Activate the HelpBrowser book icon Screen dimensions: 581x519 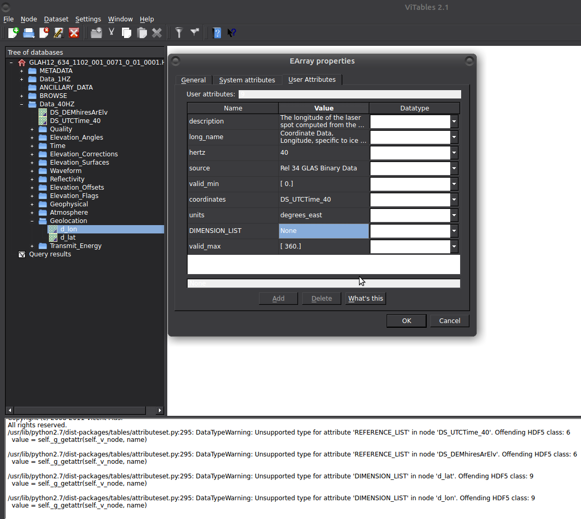coord(217,32)
